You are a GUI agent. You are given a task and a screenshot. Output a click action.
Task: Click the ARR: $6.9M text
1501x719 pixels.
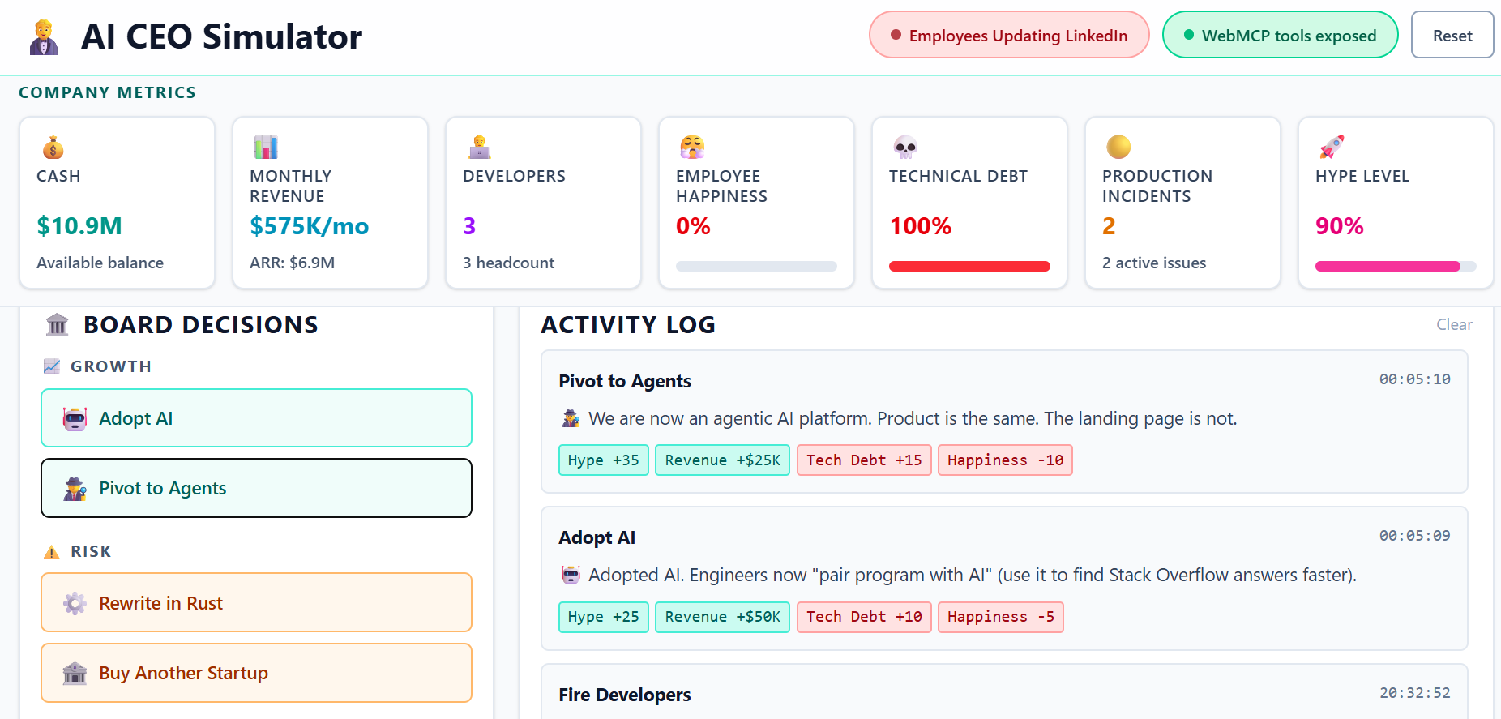pos(293,263)
